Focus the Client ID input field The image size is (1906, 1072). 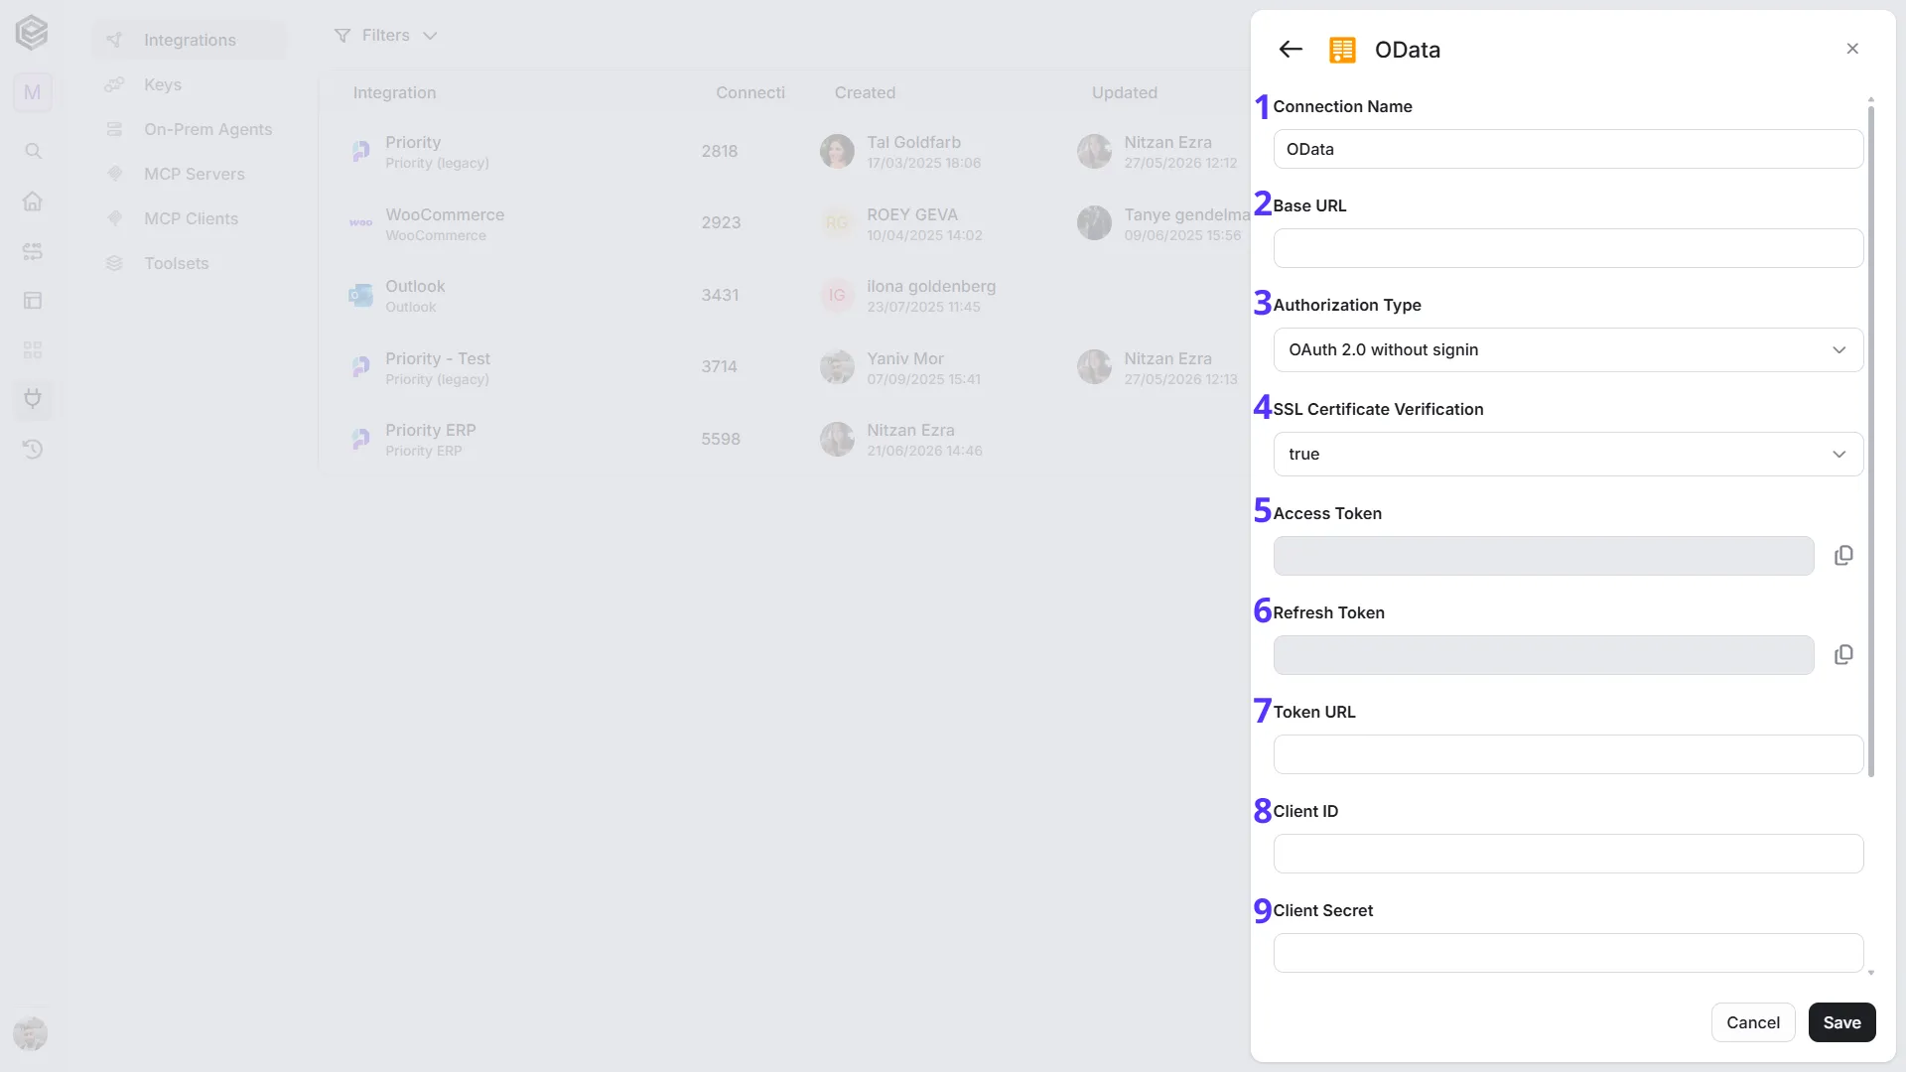[1568, 854]
